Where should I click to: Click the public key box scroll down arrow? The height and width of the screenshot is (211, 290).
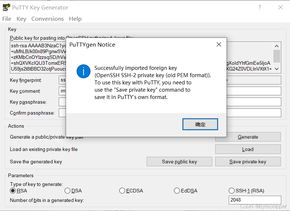(x=277, y=69)
